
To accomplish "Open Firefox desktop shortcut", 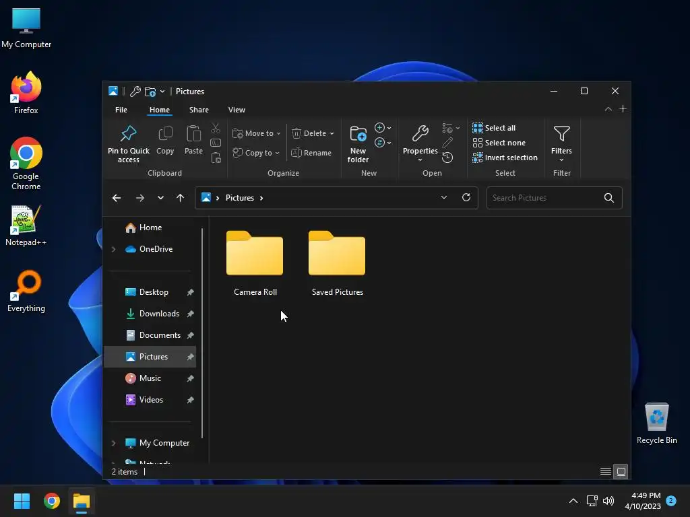I will (x=26, y=93).
